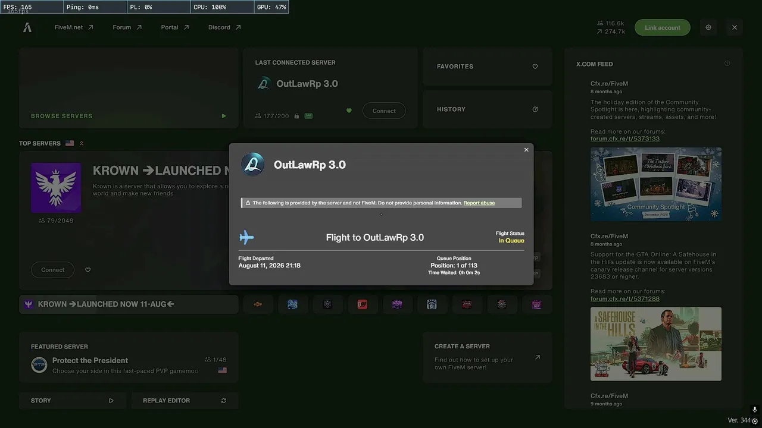Open the Discord link
The image size is (762, 428).
[x=224, y=27]
